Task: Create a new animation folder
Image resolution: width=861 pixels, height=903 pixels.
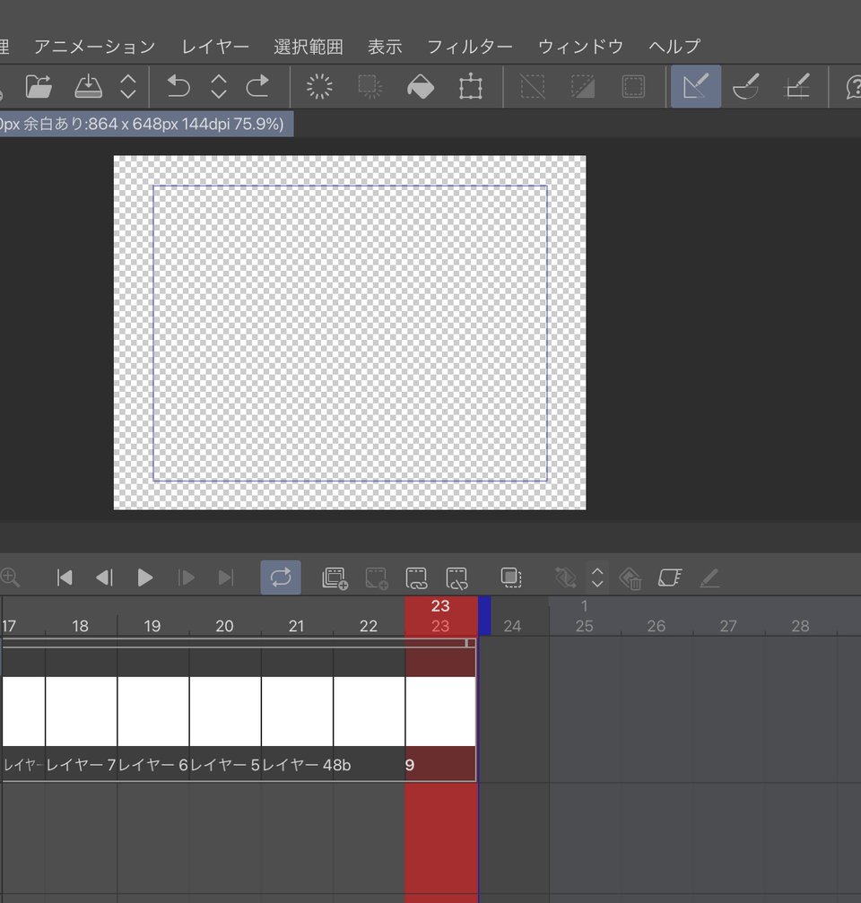Action: click(x=335, y=577)
